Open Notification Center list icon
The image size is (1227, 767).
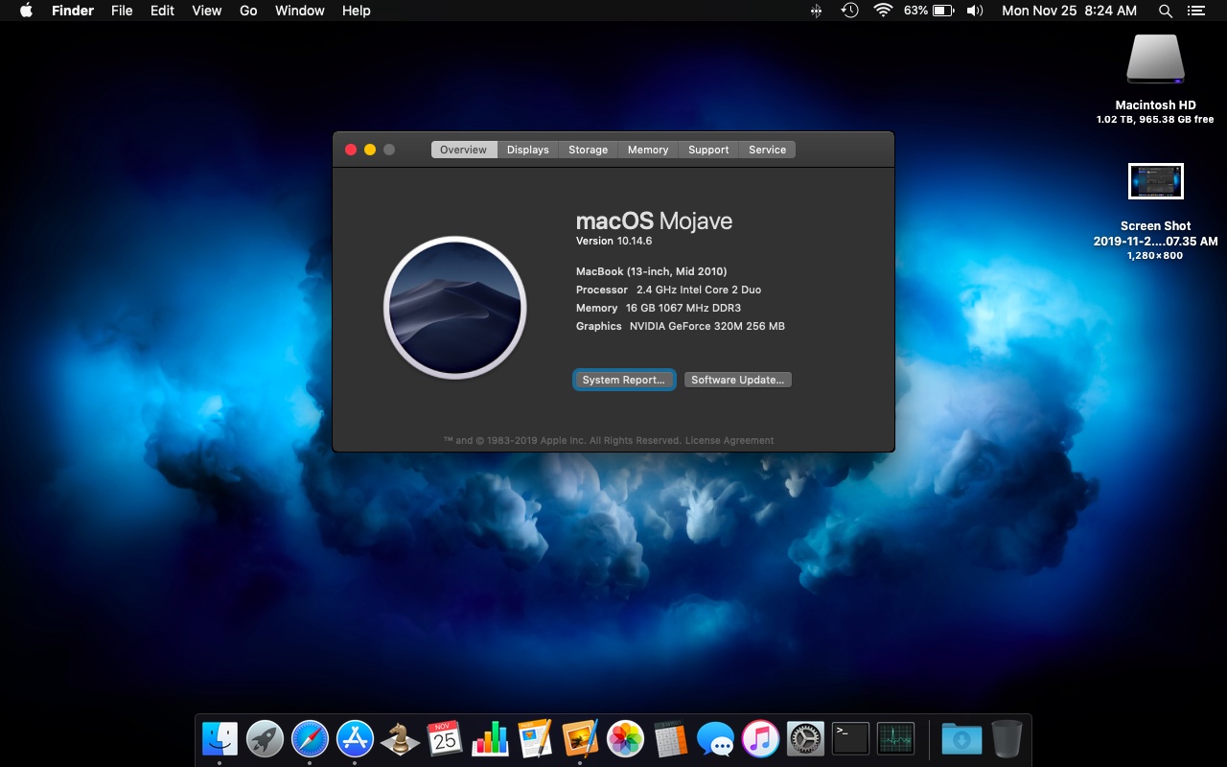click(x=1195, y=11)
